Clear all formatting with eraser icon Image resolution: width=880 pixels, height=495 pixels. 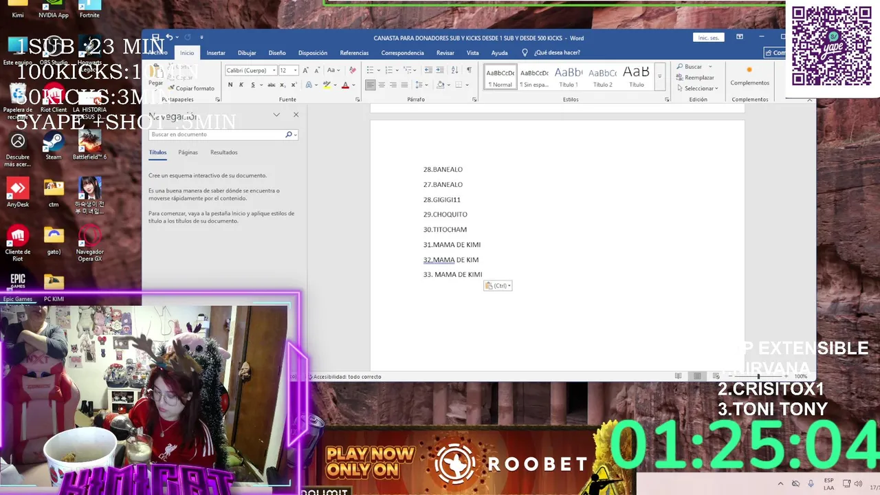(353, 70)
